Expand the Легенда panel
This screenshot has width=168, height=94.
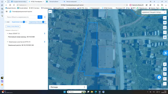68,87
